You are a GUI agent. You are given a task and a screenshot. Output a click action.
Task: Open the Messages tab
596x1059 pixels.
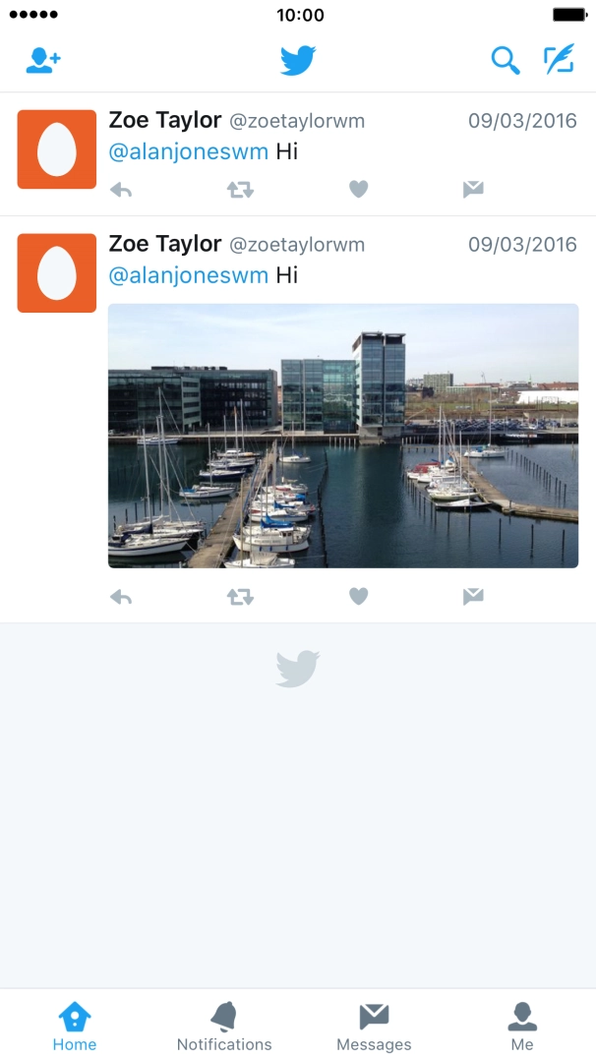[373, 1023]
